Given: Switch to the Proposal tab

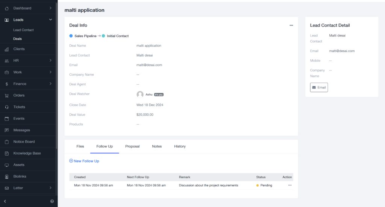Looking at the screenshot, I should (x=132, y=146).
